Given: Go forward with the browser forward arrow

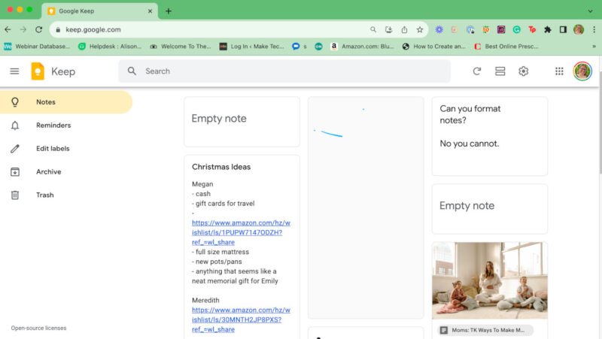Looking at the screenshot, I should click(x=23, y=29).
